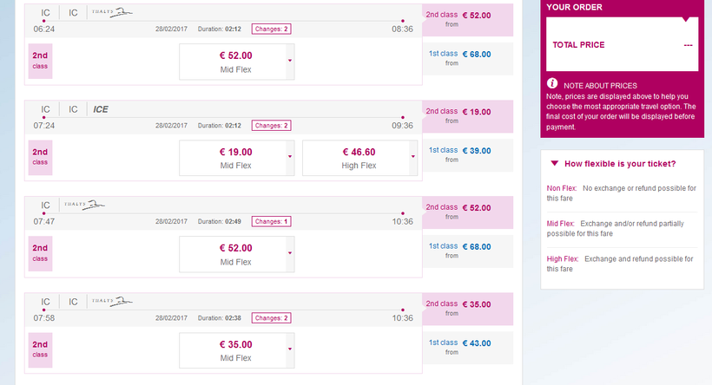Image resolution: width=712 pixels, height=385 pixels.
Task: Open dropdown arrow next to €52.00 Mid Flex 06:24
Action: 289,61
